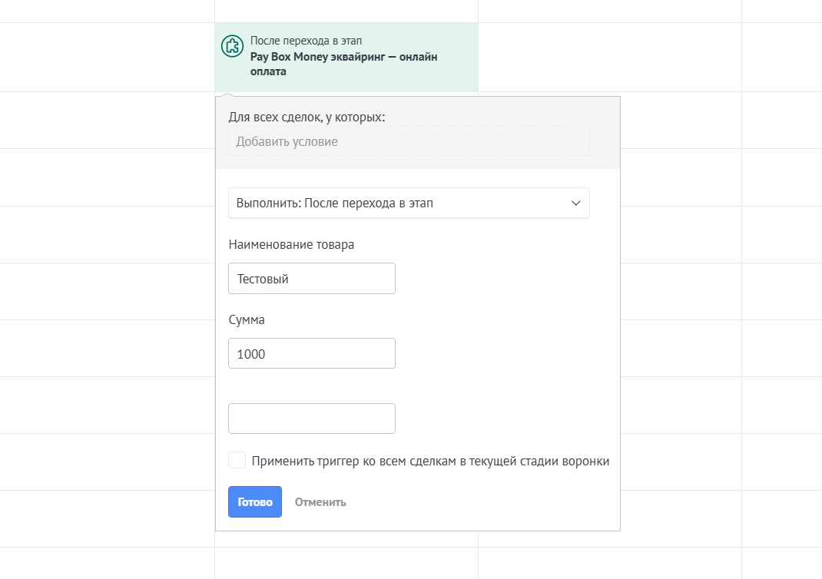Open the Pay Box Money эквайринг trigger card
Viewport: 822px width, 579px height.
(x=346, y=57)
